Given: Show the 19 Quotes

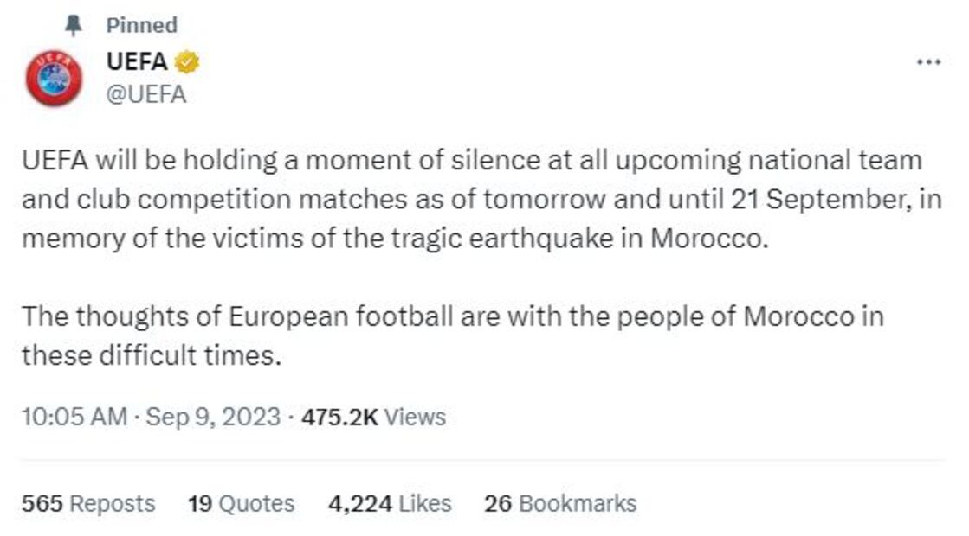Looking at the screenshot, I should pyautogui.click(x=241, y=503).
